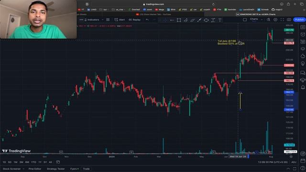Open the help center question icon
Image resolution: width=306 pixels, height=172 pixels.
[x=303, y=168]
